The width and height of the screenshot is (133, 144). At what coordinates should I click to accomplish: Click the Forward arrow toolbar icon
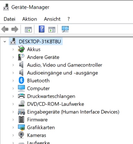[15, 29]
